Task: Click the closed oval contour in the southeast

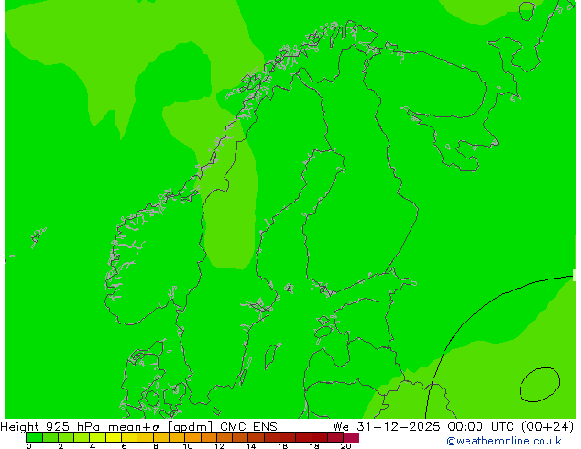Action: [540, 385]
